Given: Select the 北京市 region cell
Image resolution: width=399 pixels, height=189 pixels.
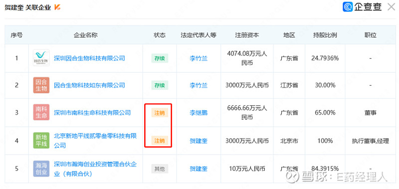Looking at the screenshot, I should click(x=289, y=141).
